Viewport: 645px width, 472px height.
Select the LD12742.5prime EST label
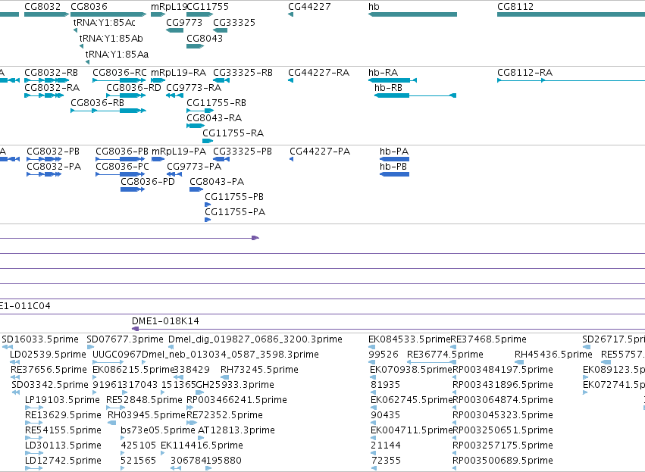click(63, 461)
